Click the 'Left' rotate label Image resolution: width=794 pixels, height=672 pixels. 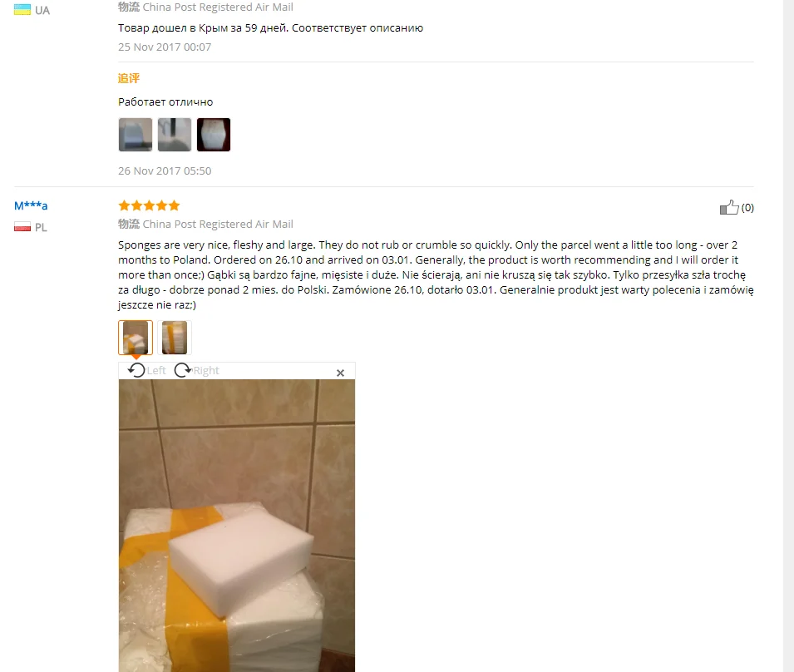pos(156,371)
